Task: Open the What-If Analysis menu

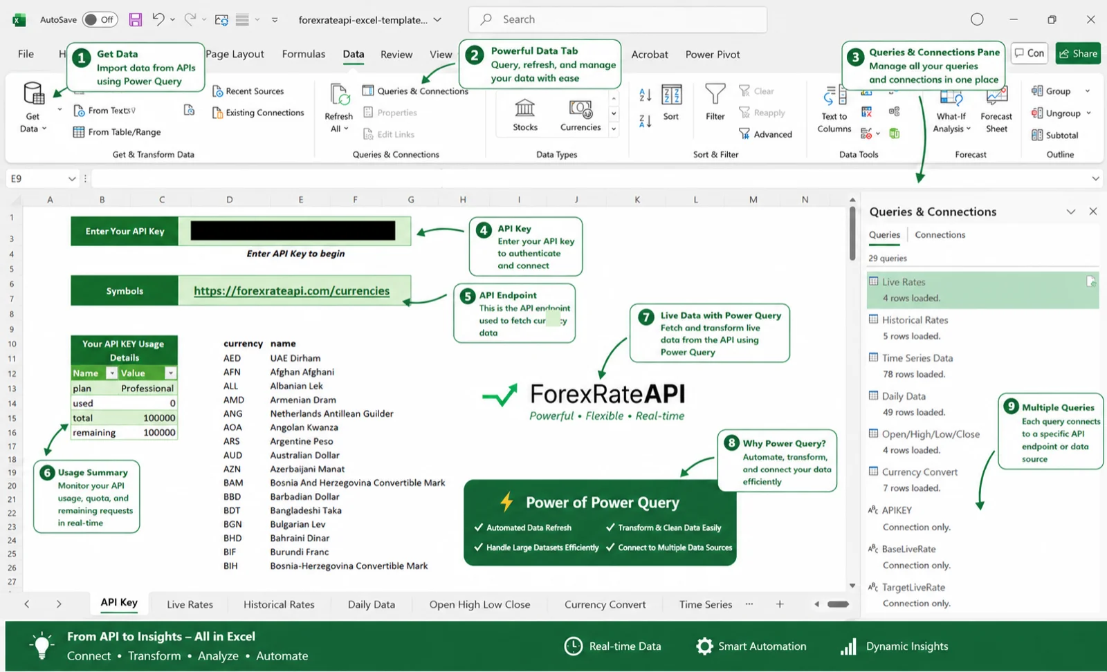Action: click(x=951, y=110)
